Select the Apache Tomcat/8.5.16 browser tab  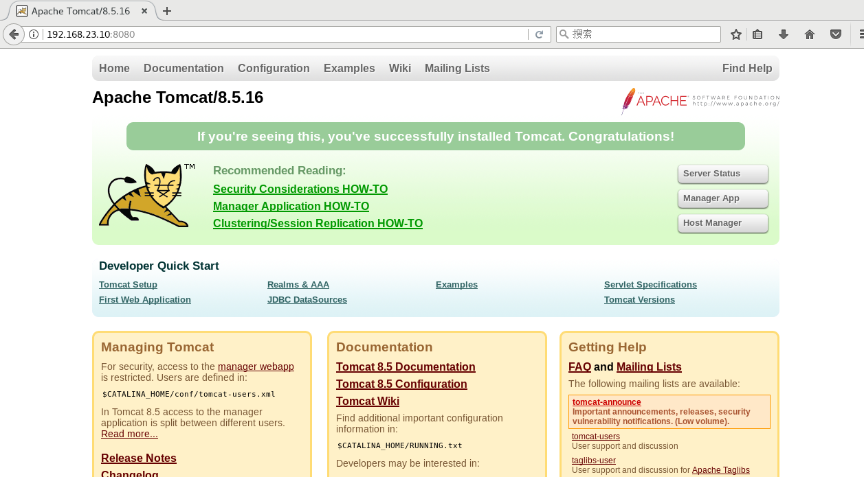click(81, 11)
